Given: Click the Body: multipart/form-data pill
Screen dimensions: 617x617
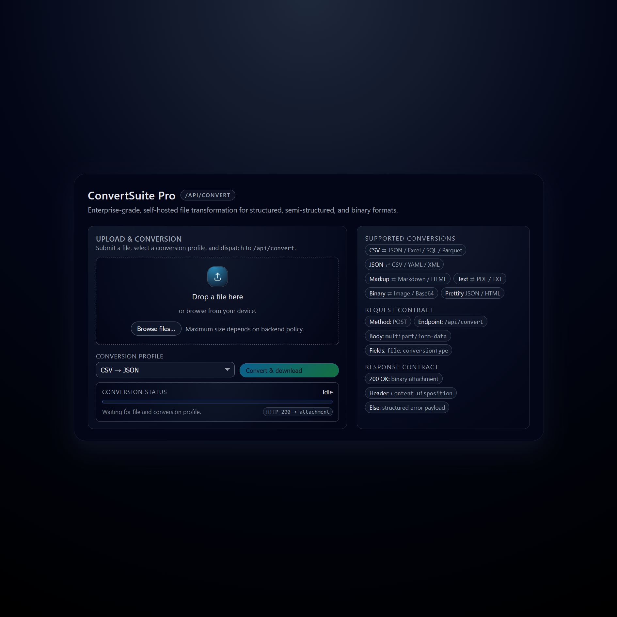Looking at the screenshot, I should pyautogui.click(x=407, y=336).
